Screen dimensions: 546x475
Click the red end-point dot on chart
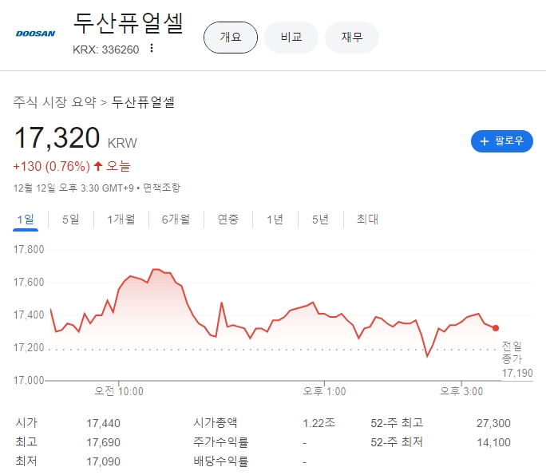click(x=496, y=328)
